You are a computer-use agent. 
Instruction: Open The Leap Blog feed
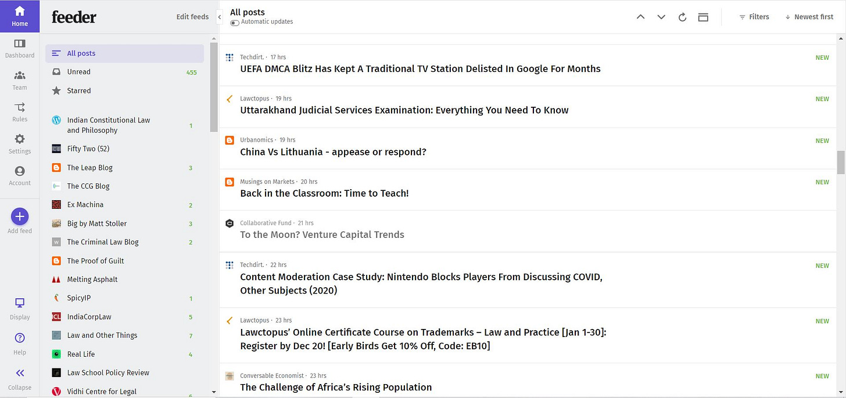(x=125, y=168)
